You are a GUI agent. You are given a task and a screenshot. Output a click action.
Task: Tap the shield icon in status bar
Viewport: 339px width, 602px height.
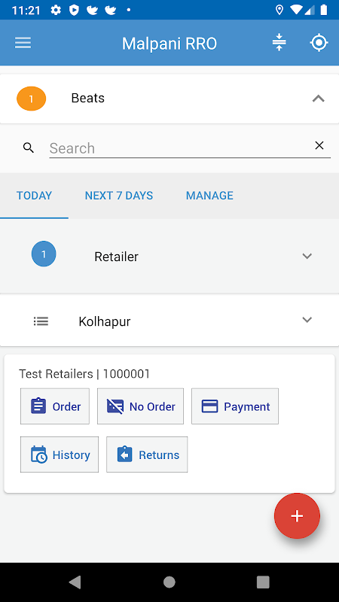(x=74, y=10)
